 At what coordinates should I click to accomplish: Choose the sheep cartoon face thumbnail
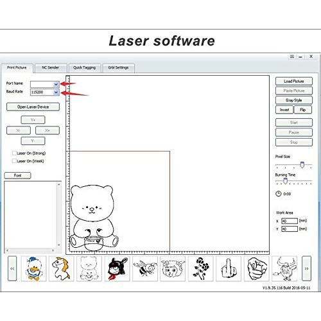[173, 268]
